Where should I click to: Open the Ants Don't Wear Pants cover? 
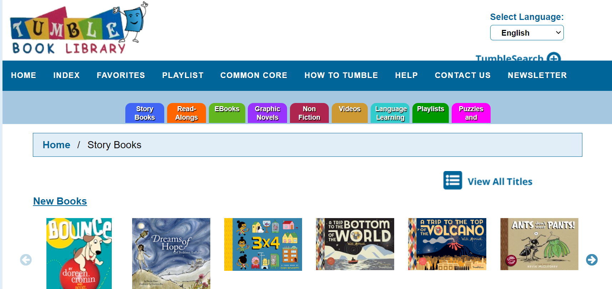pyautogui.click(x=539, y=244)
